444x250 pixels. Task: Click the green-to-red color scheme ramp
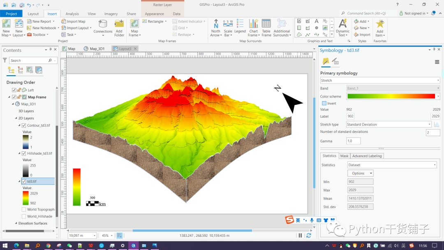(x=391, y=96)
